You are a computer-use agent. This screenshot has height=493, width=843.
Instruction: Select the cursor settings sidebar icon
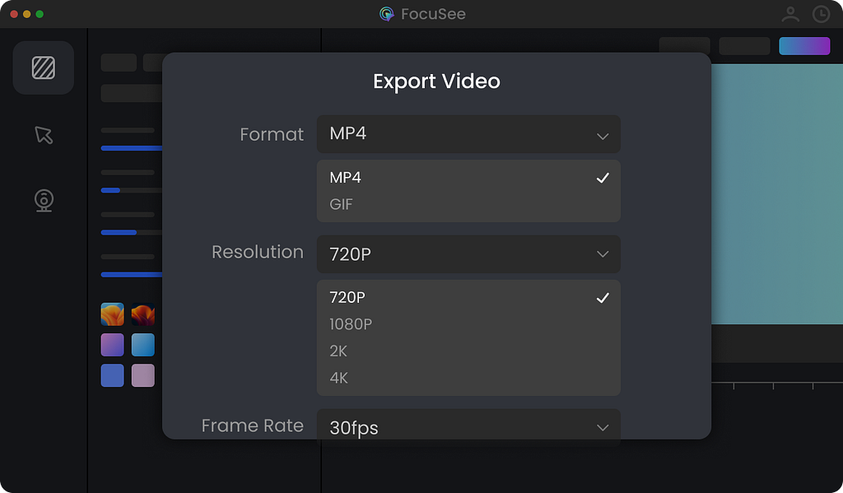click(44, 135)
